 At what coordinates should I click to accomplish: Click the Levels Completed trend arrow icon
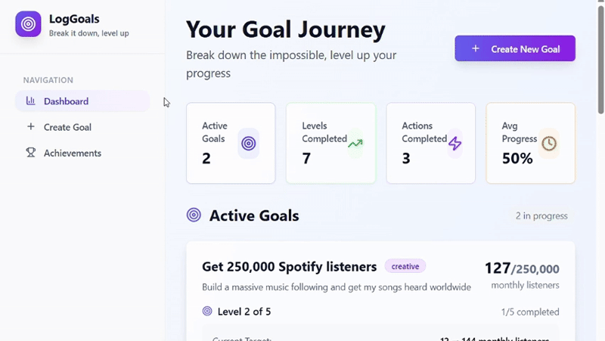click(x=355, y=143)
